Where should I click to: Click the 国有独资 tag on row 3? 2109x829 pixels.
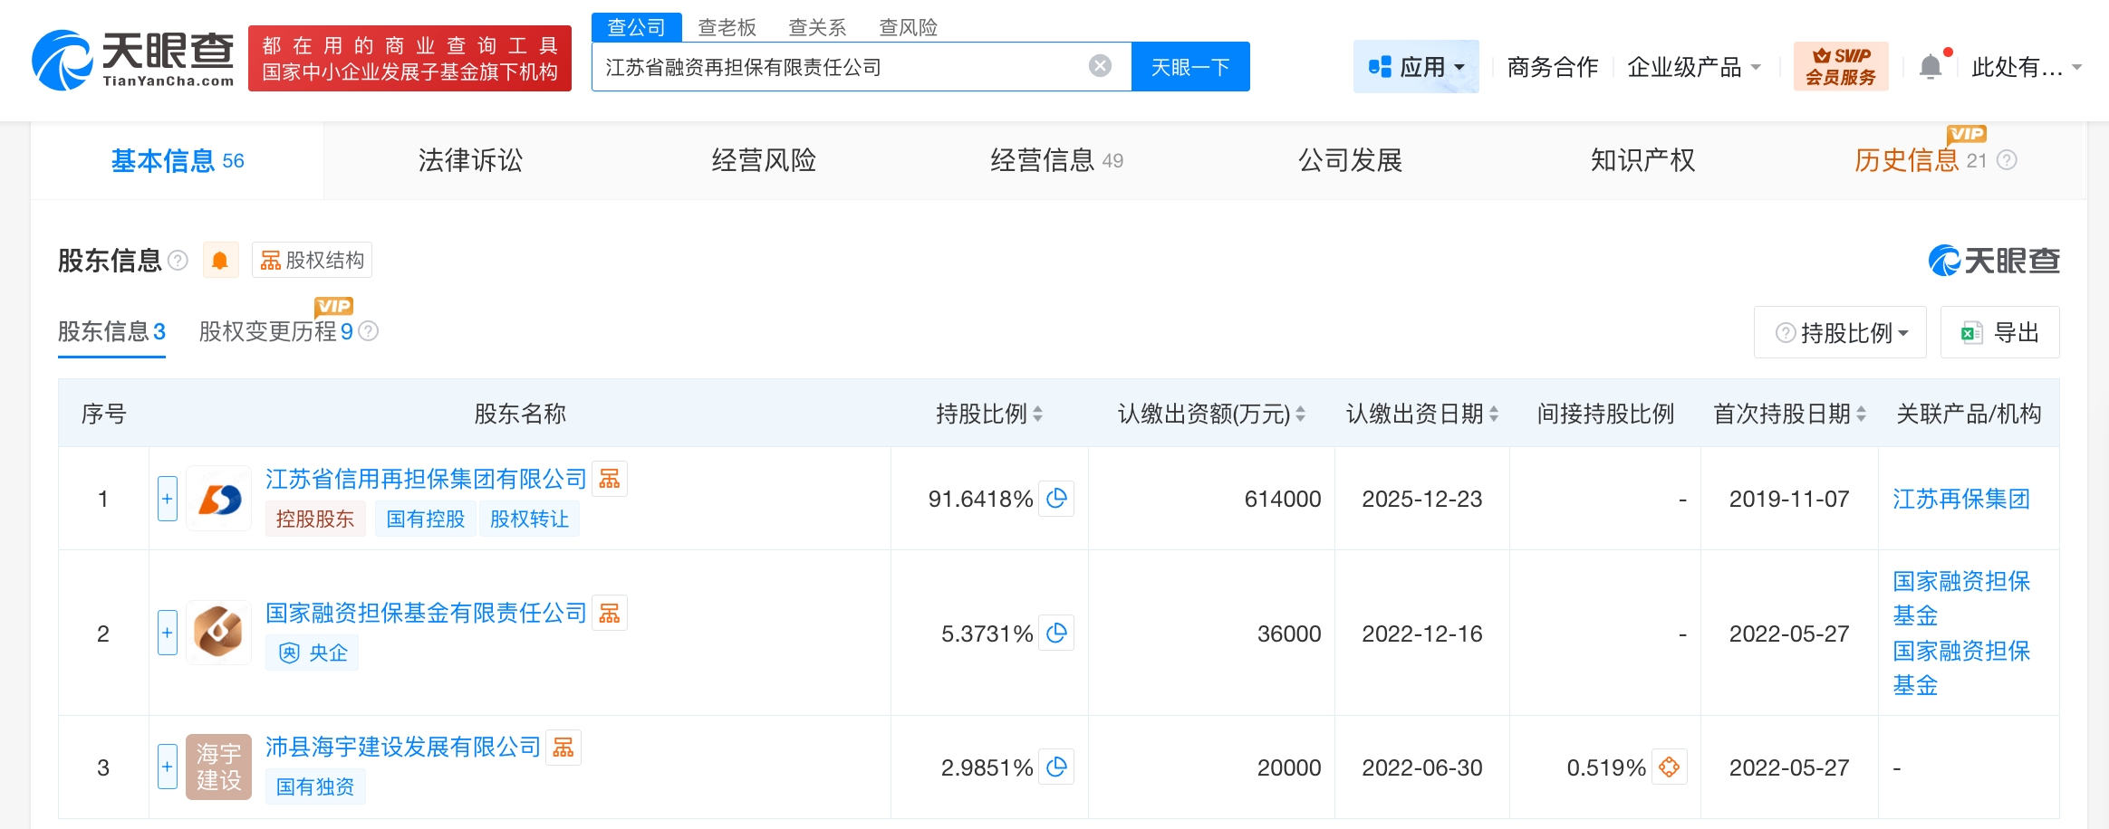[315, 786]
